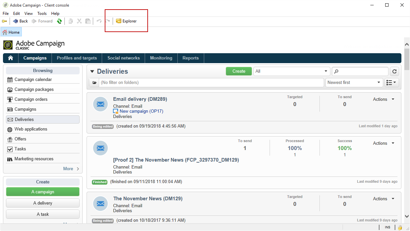Open the File menu
This screenshot has width=410, height=231.
(x=6, y=14)
